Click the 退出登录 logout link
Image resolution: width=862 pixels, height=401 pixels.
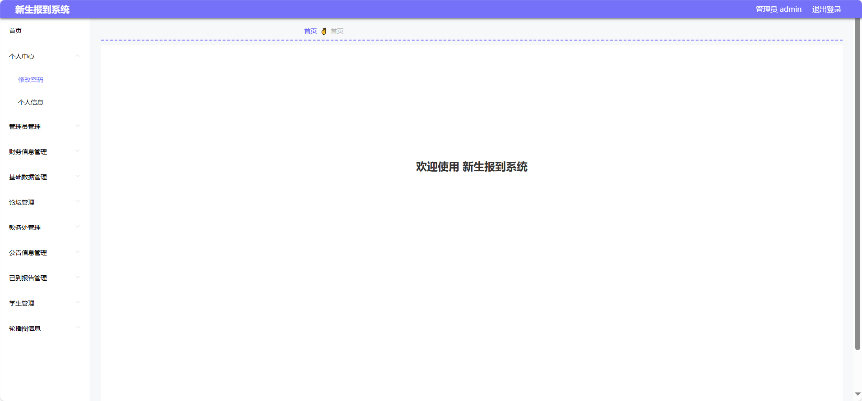click(x=827, y=9)
